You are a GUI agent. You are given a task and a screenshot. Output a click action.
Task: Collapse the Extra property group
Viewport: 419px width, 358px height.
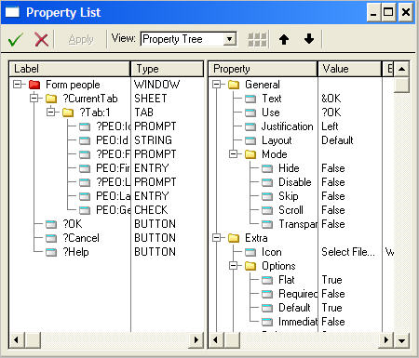tap(216, 238)
